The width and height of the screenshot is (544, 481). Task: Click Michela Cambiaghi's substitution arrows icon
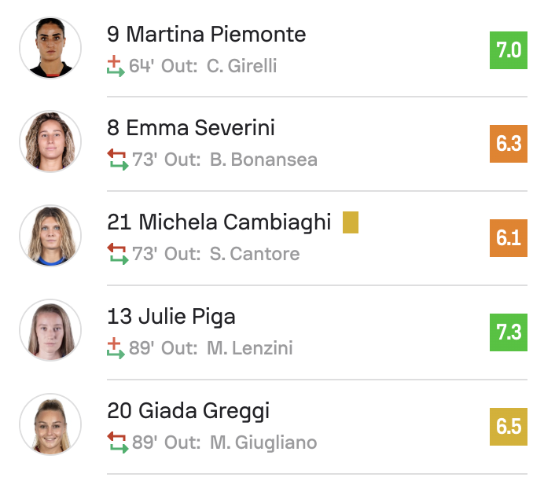118,254
